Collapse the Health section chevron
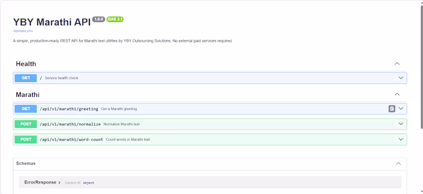The width and height of the screenshot is (423, 194). coord(397,64)
